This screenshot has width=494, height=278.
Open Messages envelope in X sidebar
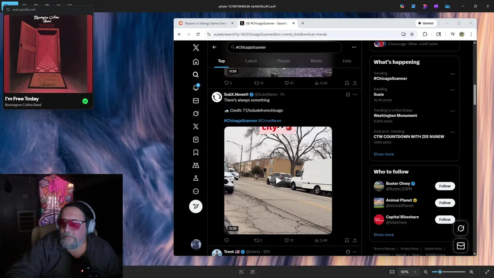[x=196, y=100]
